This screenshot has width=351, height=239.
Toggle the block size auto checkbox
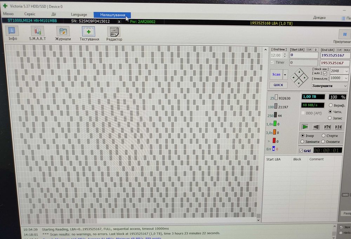325,73
